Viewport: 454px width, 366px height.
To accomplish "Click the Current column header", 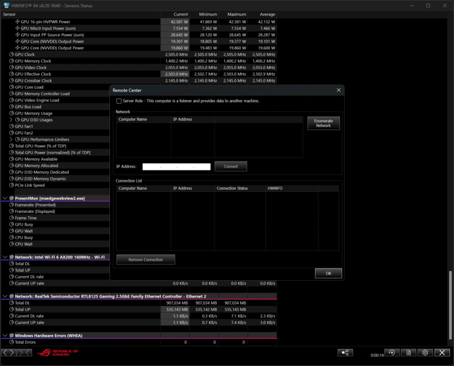I will click(175, 14).
